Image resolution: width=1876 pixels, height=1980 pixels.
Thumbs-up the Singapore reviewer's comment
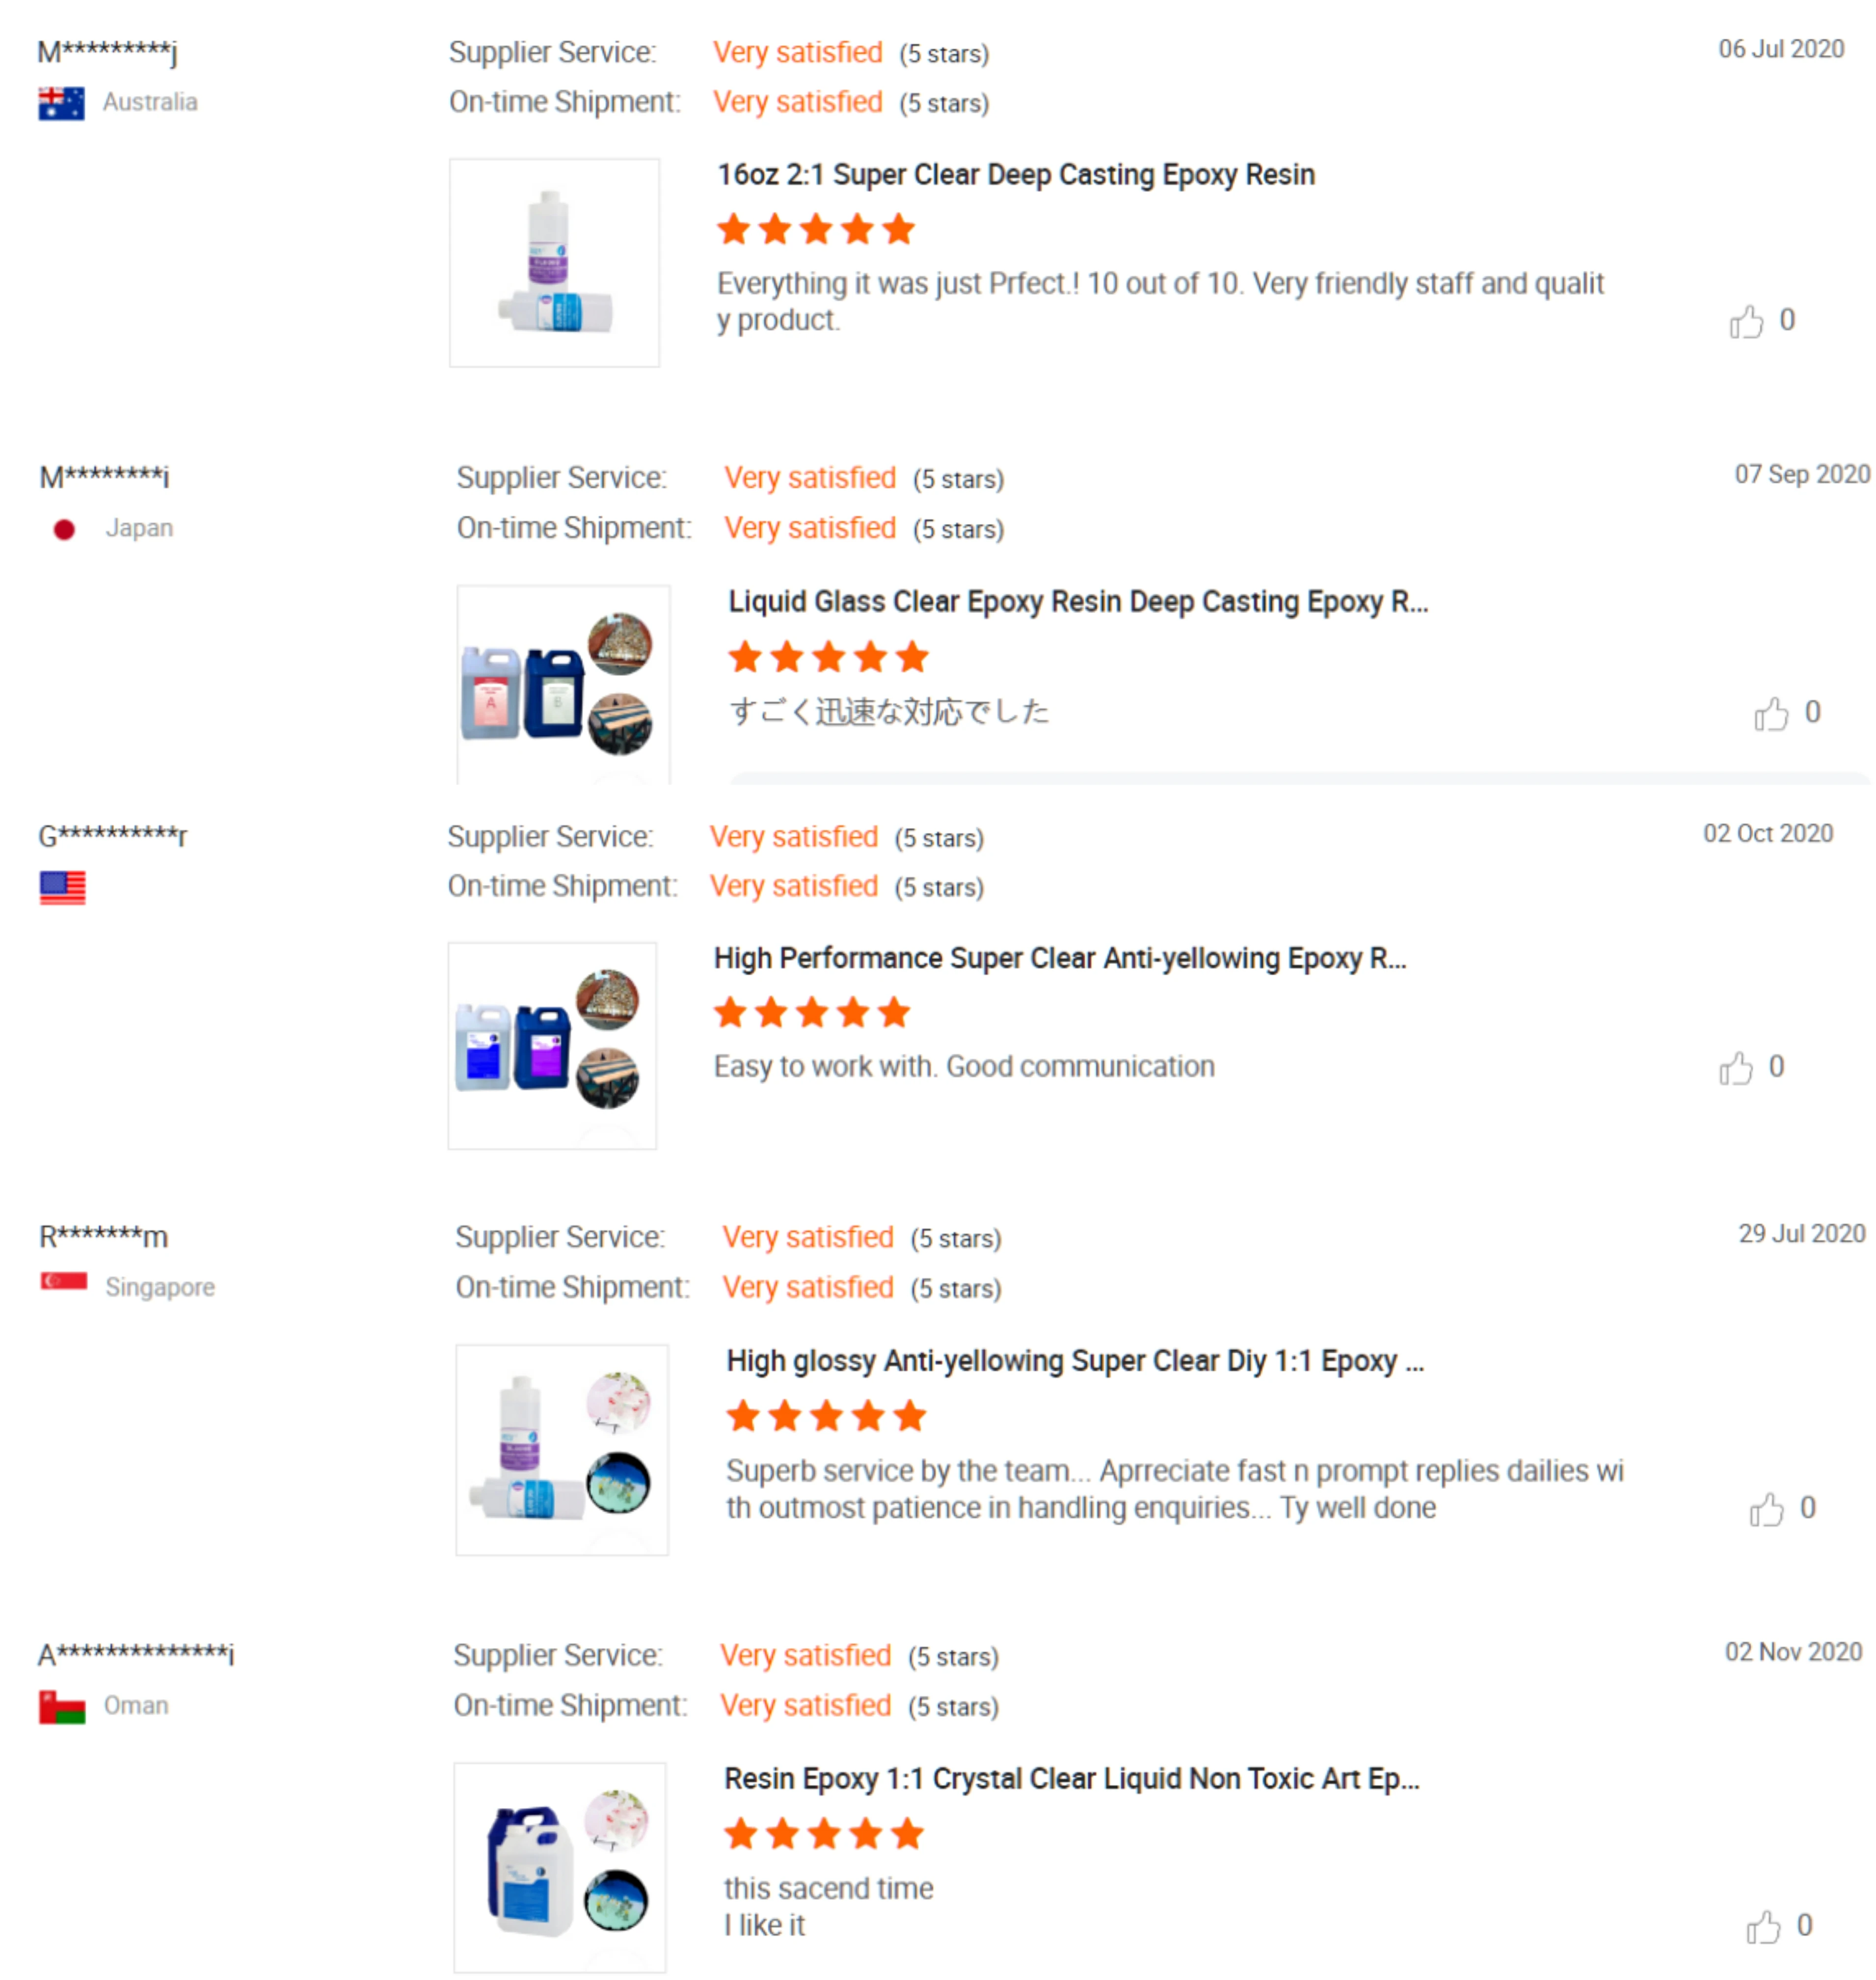(1766, 1510)
